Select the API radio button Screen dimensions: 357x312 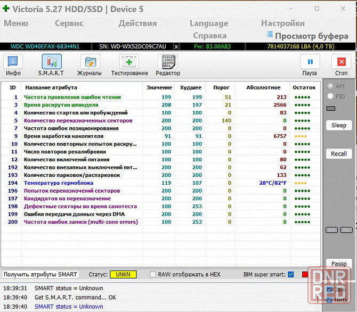[x=331, y=86]
